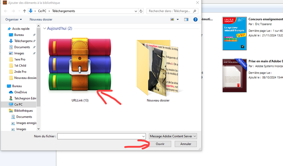Select Tatchegnon user folder in sidebar

(x=25, y=98)
